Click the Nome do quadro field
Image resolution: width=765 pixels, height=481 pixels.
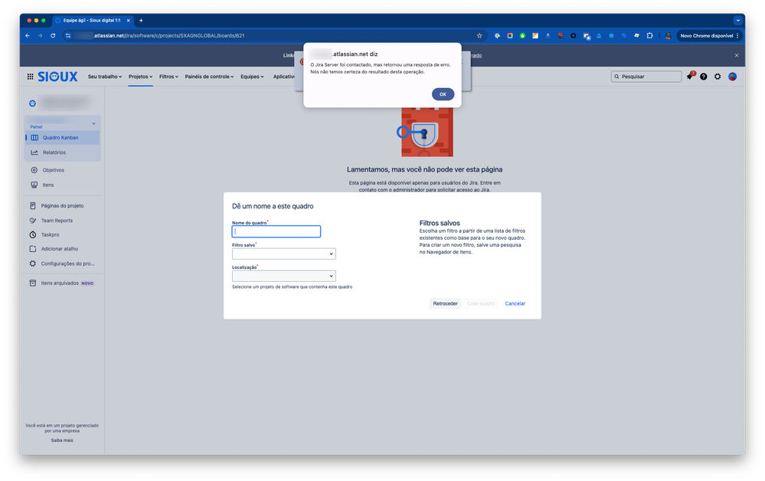tap(276, 231)
